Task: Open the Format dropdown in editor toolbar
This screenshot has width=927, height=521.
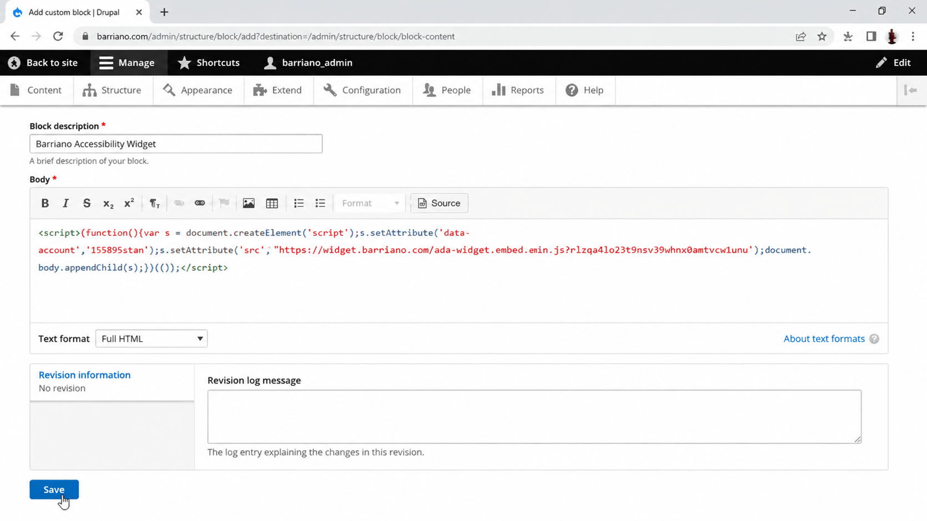Action: (x=370, y=203)
